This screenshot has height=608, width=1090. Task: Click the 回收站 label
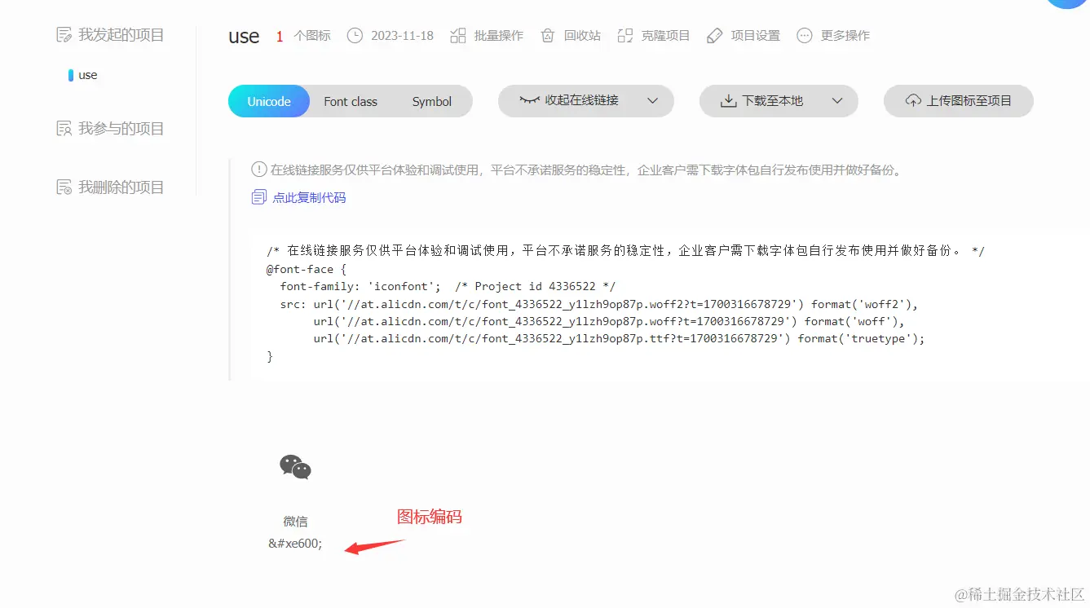582,36
